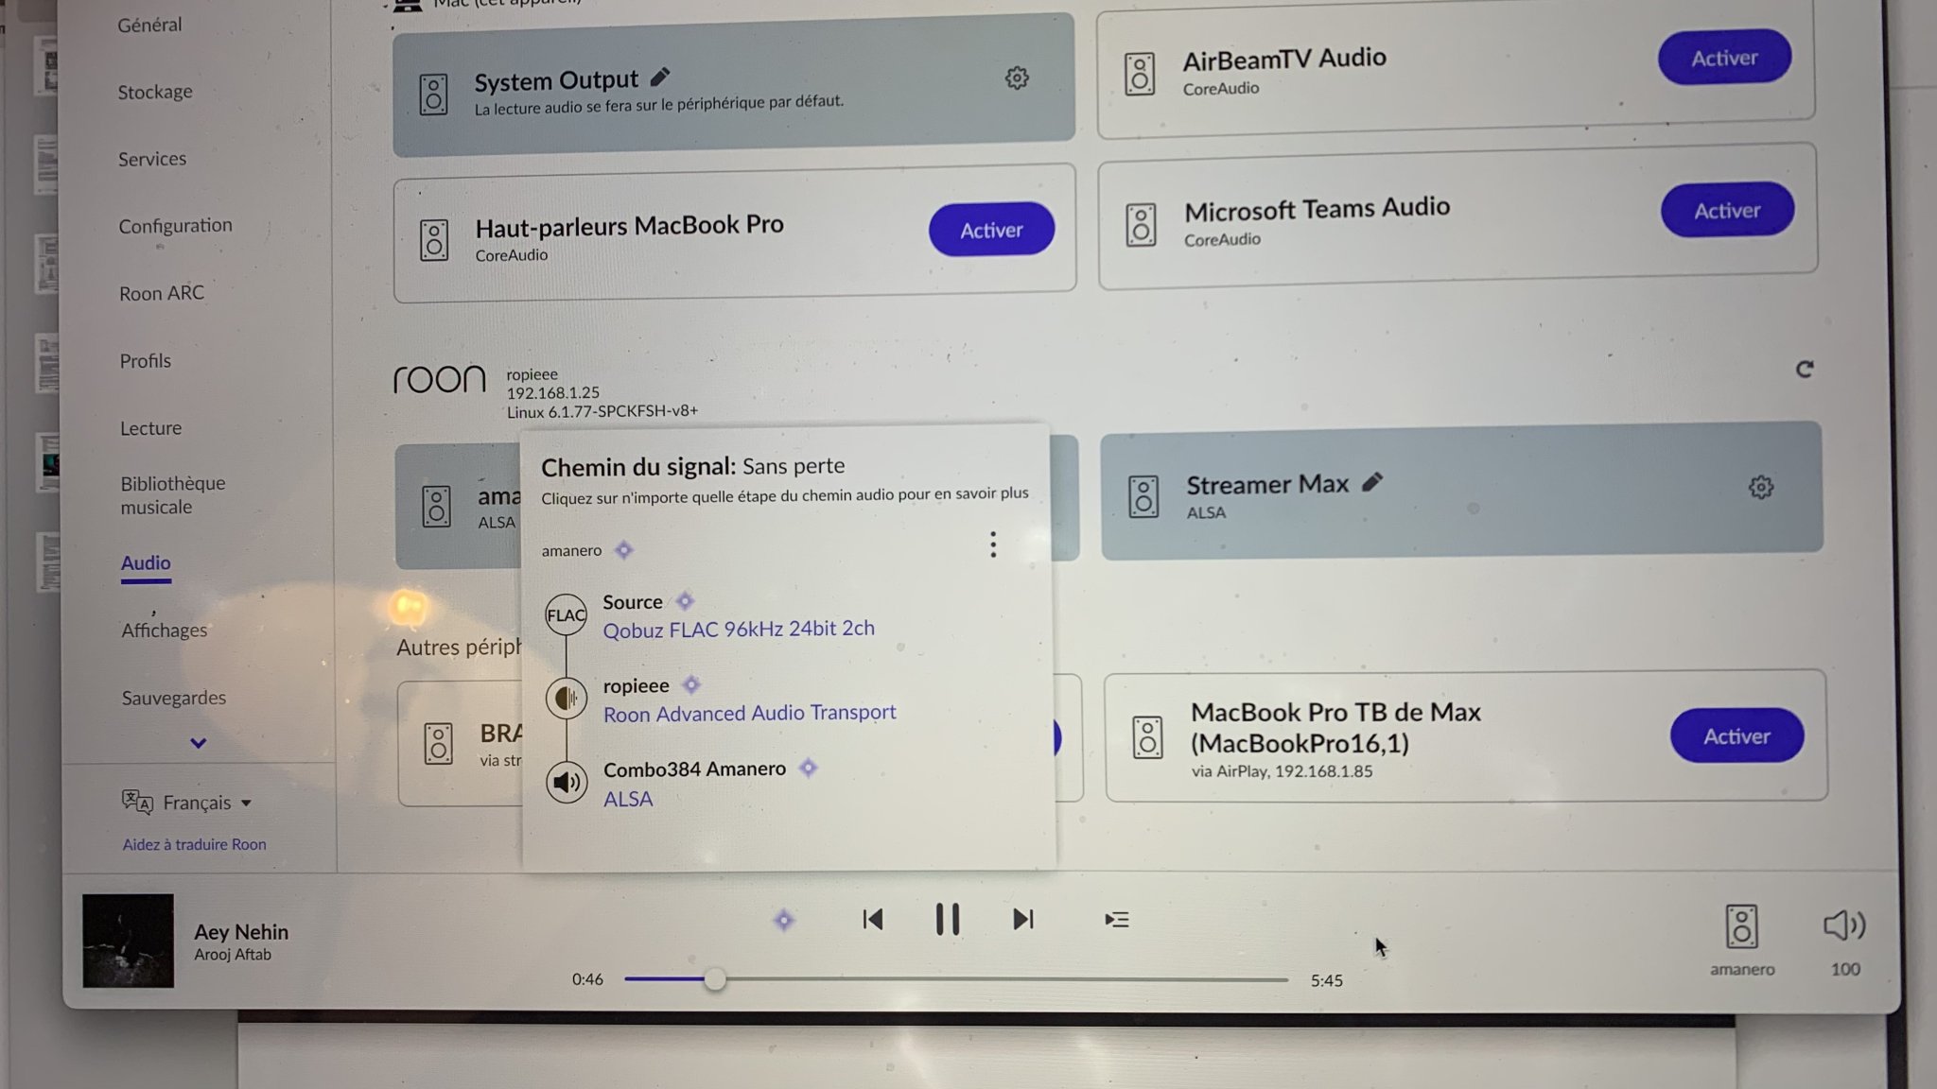
Task: Refresh the ropieee device list
Action: [1805, 369]
